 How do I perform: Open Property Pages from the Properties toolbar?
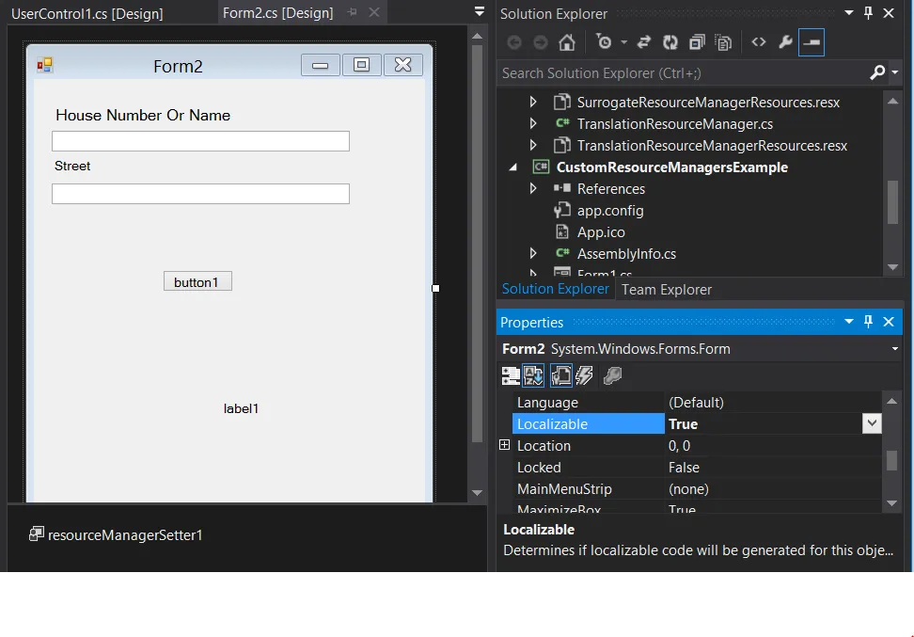(x=611, y=374)
